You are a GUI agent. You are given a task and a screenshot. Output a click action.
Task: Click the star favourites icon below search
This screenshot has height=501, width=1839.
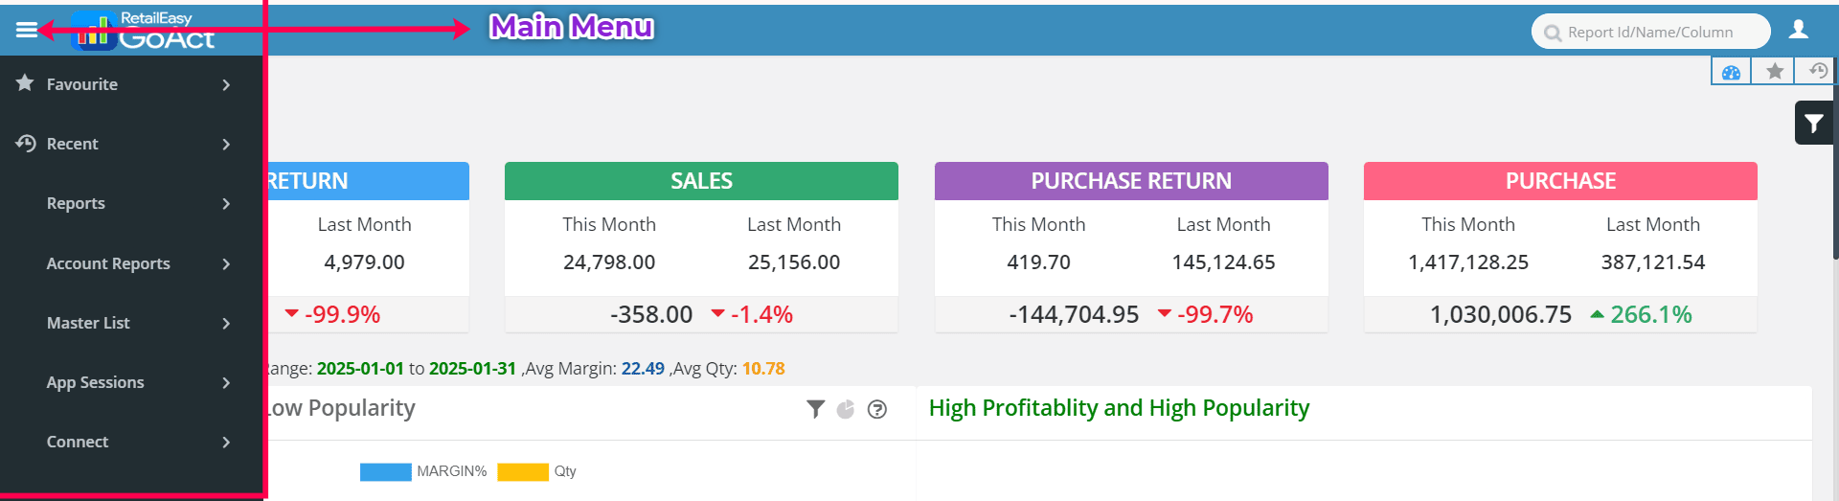click(1775, 71)
